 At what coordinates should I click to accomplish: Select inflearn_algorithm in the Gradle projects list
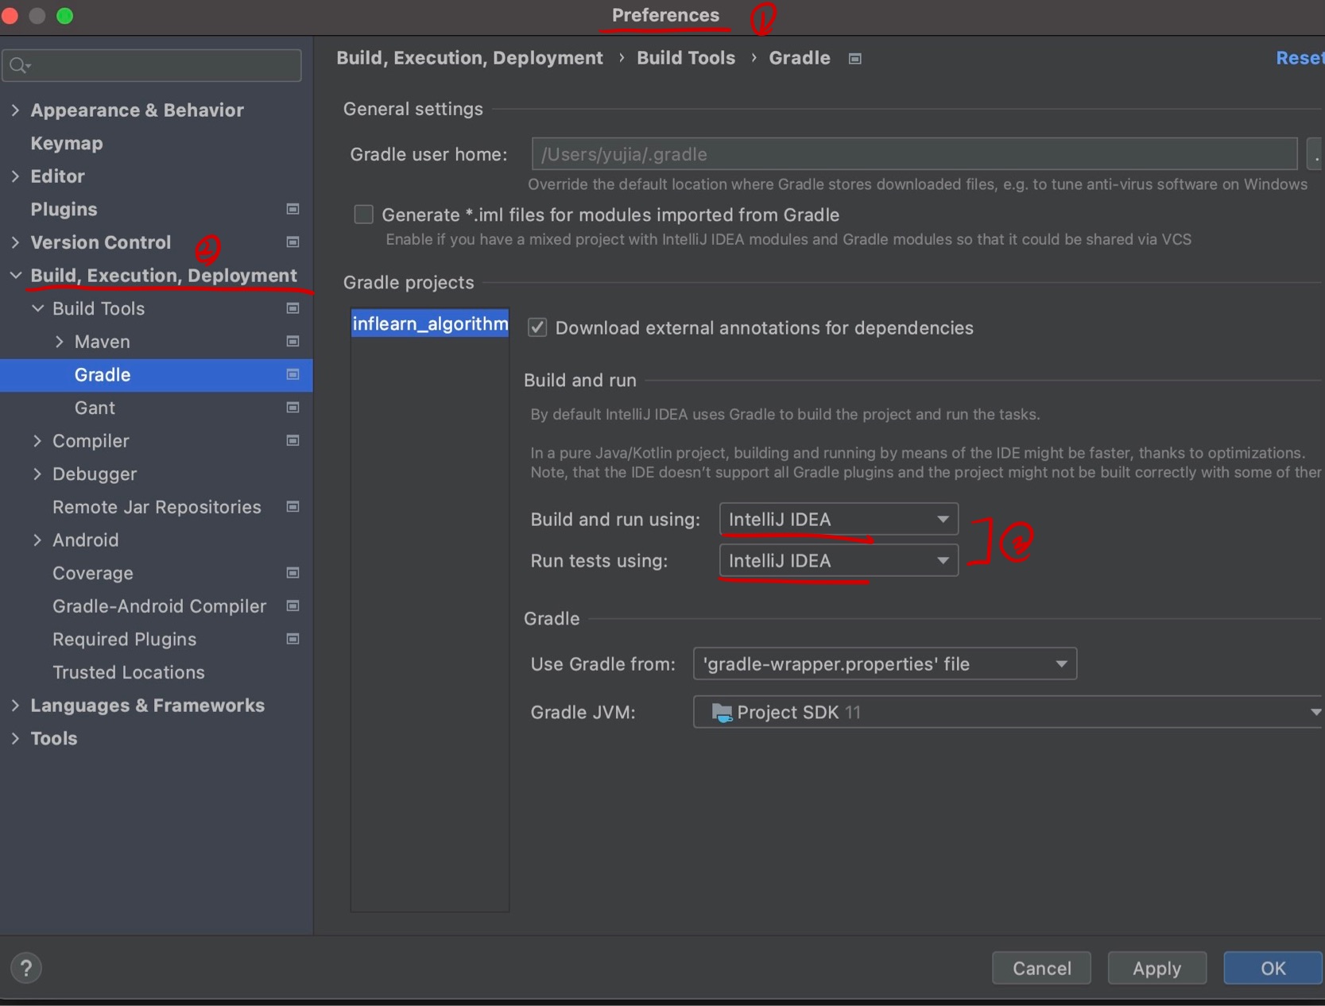pos(429,323)
